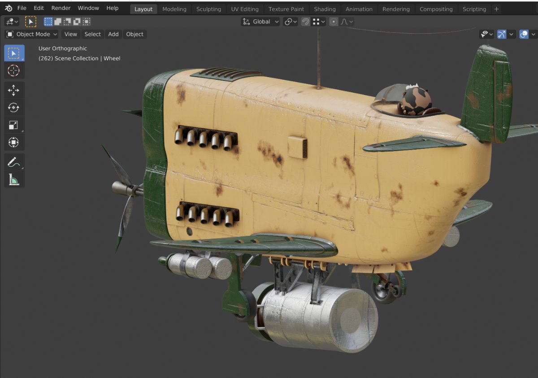538x378 pixels.
Task: Toggle the show gizmo button
Action: (x=502, y=34)
